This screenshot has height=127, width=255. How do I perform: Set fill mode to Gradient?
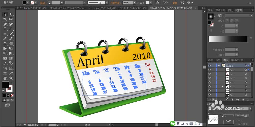(8, 95)
